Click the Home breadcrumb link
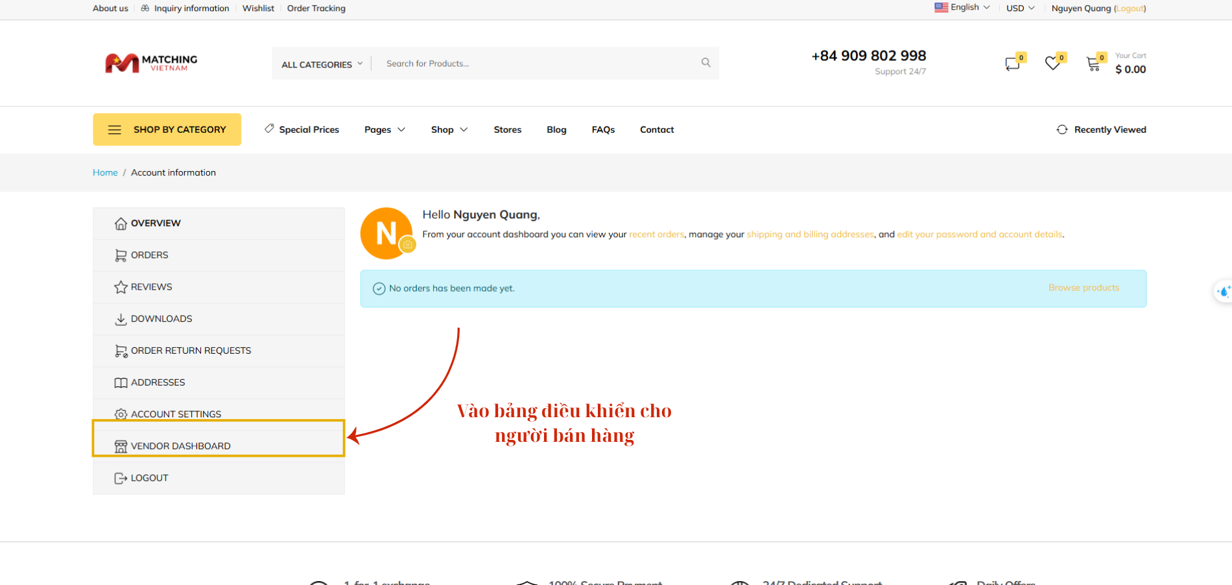The image size is (1232, 585). pyautogui.click(x=105, y=172)
